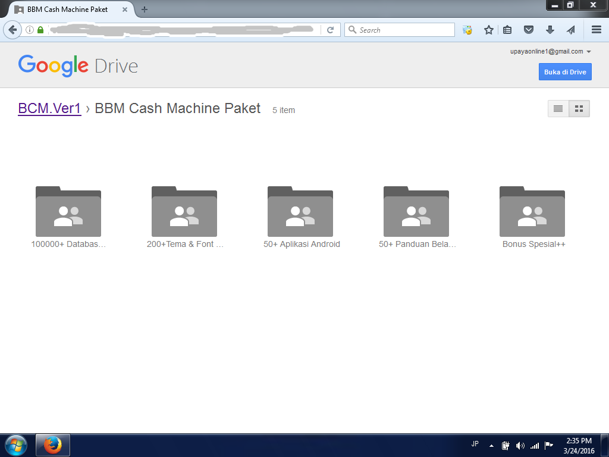Select the BBM Cash Machine Paket tab
The image size is (609, 457).
(71, 10)
